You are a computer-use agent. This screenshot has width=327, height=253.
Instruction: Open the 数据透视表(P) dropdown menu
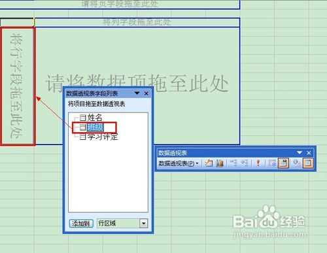coord(179,163)
